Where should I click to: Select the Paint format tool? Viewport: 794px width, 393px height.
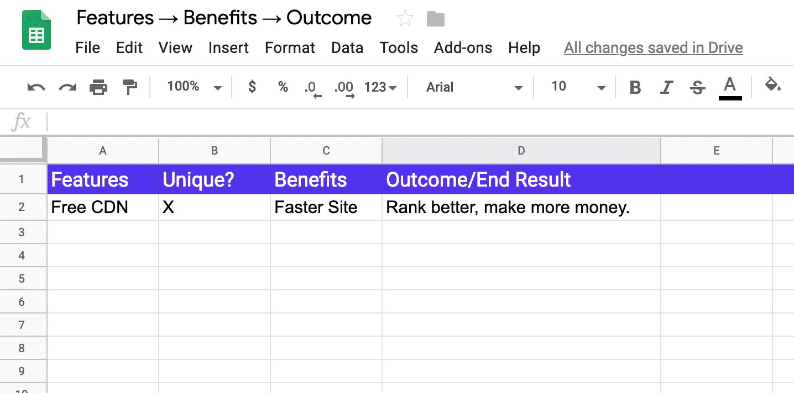click(130, 87)
